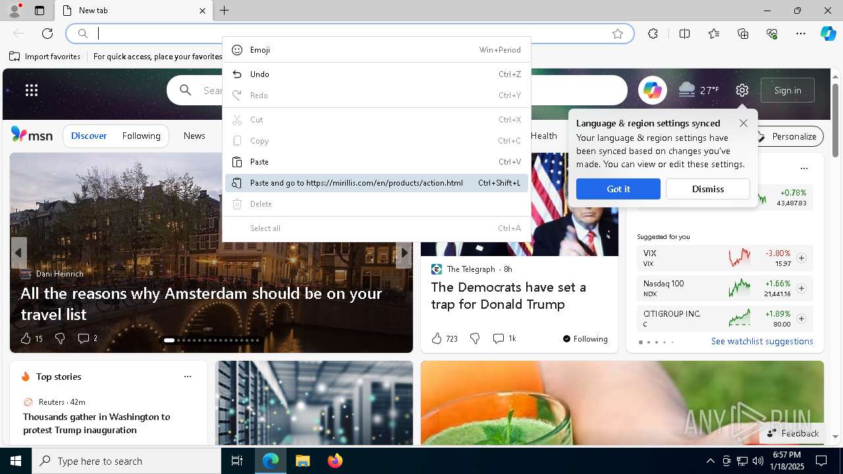This screenshot has width=843, height=474.
Task: Choose Select all in context menu
Action: (377, 228)
